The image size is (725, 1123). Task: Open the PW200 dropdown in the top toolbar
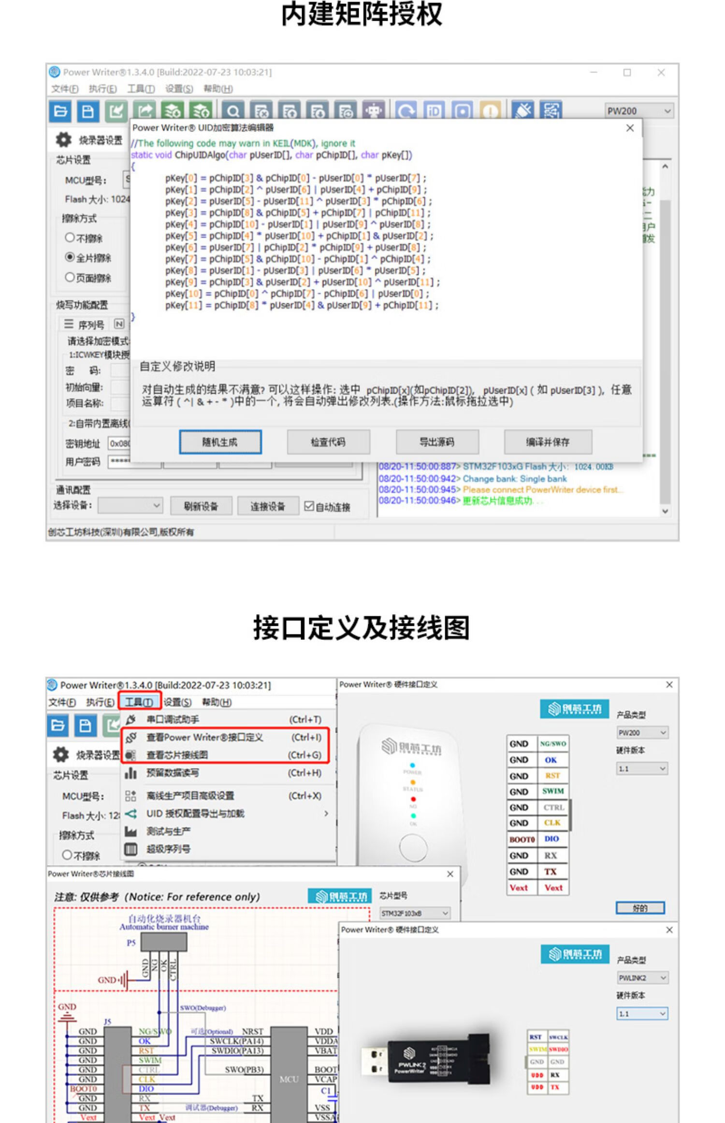(x=638, y=111)
